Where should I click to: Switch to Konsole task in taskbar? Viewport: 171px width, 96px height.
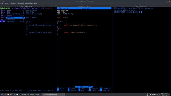pos(30,94)
